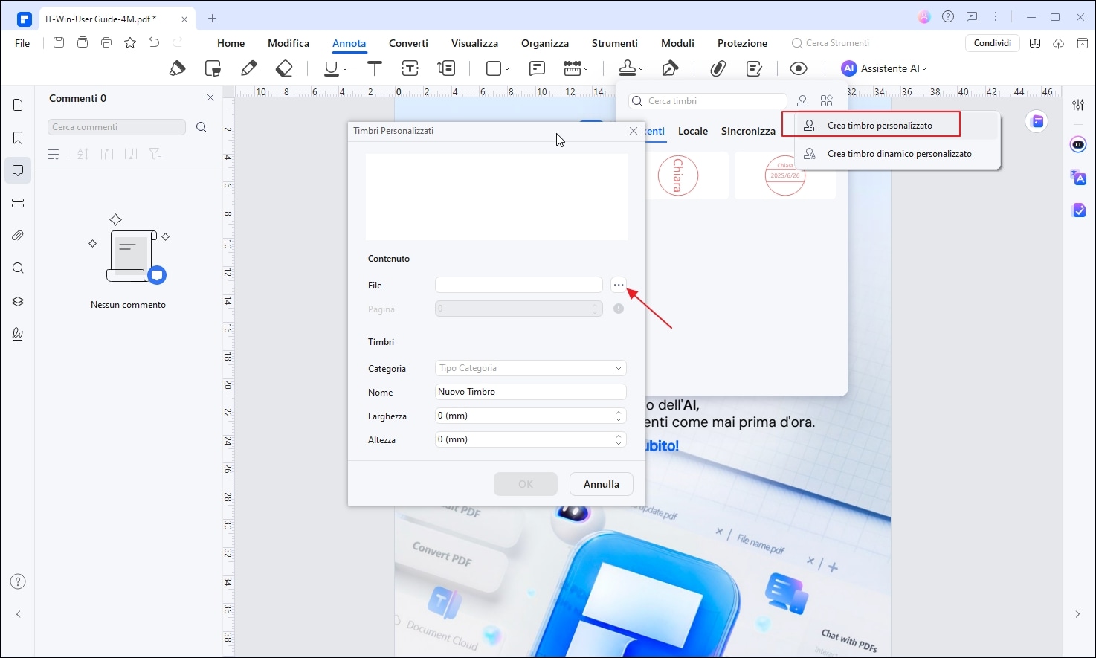The image size is (1096, 658).
Task: Click the Nome field showing Nuovo Timbro
Action: coord(531,392)
